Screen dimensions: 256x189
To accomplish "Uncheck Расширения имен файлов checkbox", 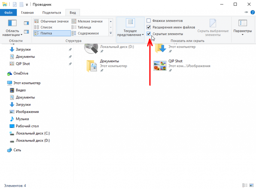I will click(x=149, y=27).
